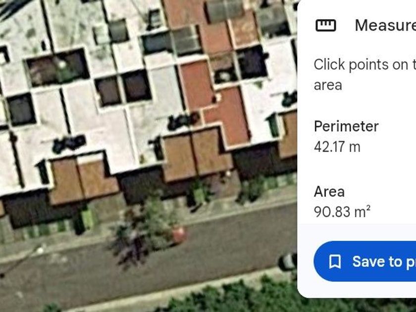Image resolution: width=416 pixels, height=312 pixels.
Task: Click the Perimeter label in the panel
Action: pos(346,126)
